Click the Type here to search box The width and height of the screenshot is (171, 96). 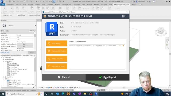[24, 94]
